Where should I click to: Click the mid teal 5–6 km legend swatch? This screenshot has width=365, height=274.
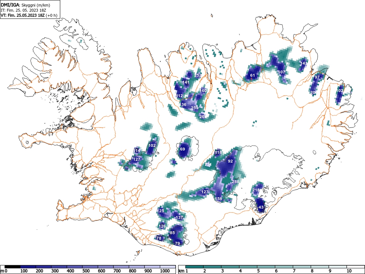click(266, 267)
